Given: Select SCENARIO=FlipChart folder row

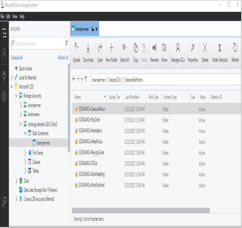Looking at the screenshot, I should click(157, 120).
